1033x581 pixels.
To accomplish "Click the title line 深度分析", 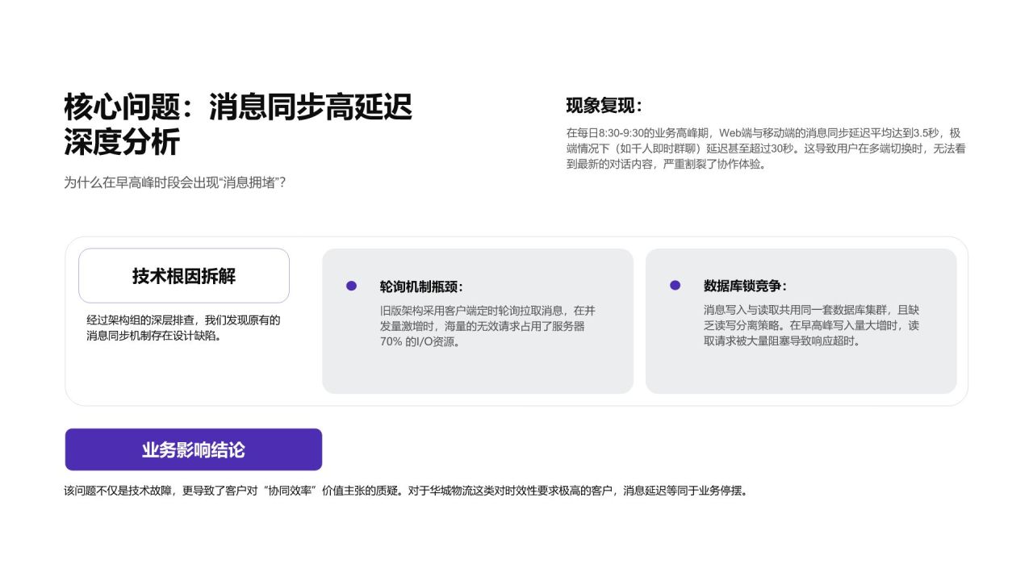I will coord(122,142).
